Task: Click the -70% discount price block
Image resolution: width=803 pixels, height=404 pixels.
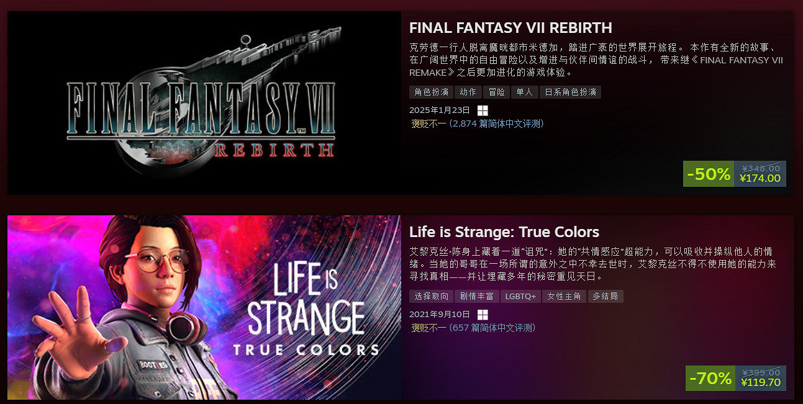Action: pyautogui.click(x=736, y=378)
